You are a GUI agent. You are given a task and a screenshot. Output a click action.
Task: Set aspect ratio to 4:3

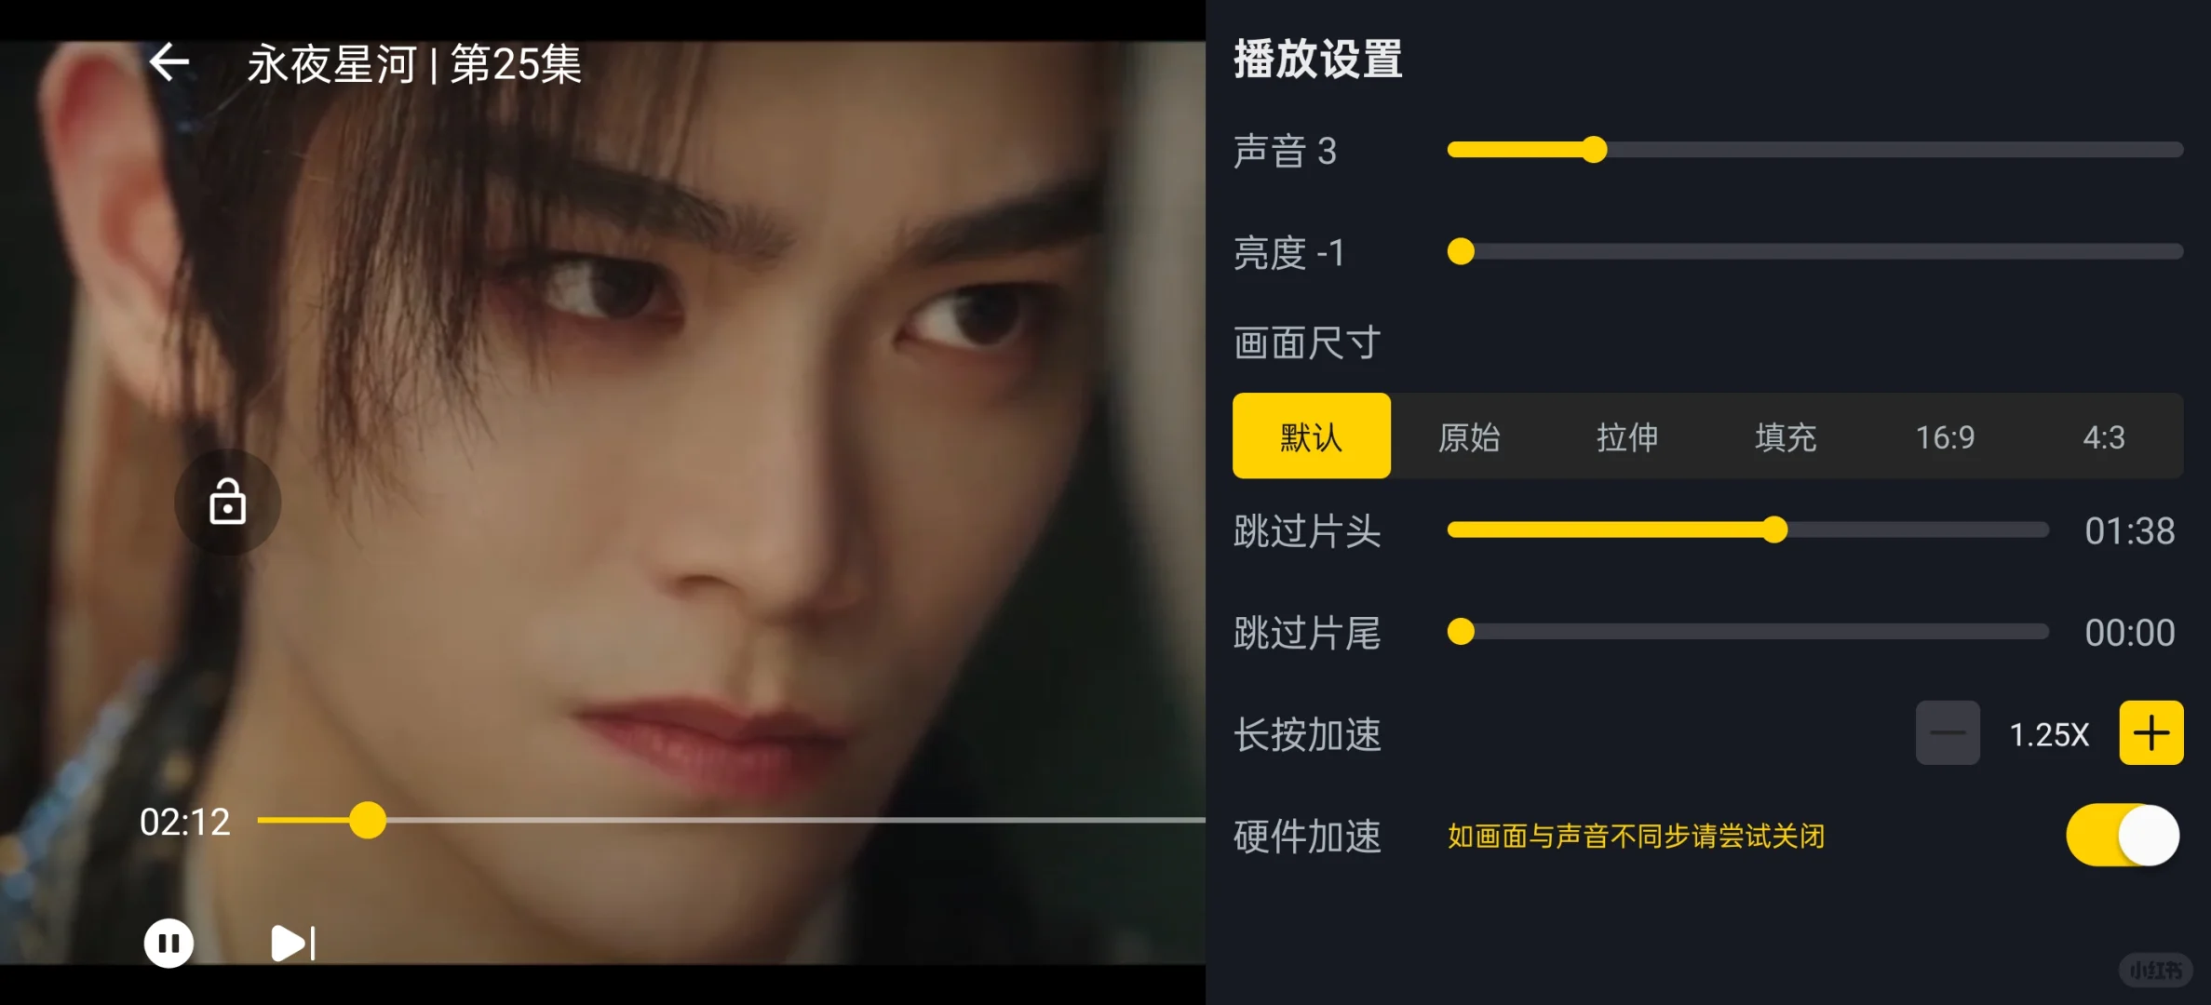[2104, 436]
